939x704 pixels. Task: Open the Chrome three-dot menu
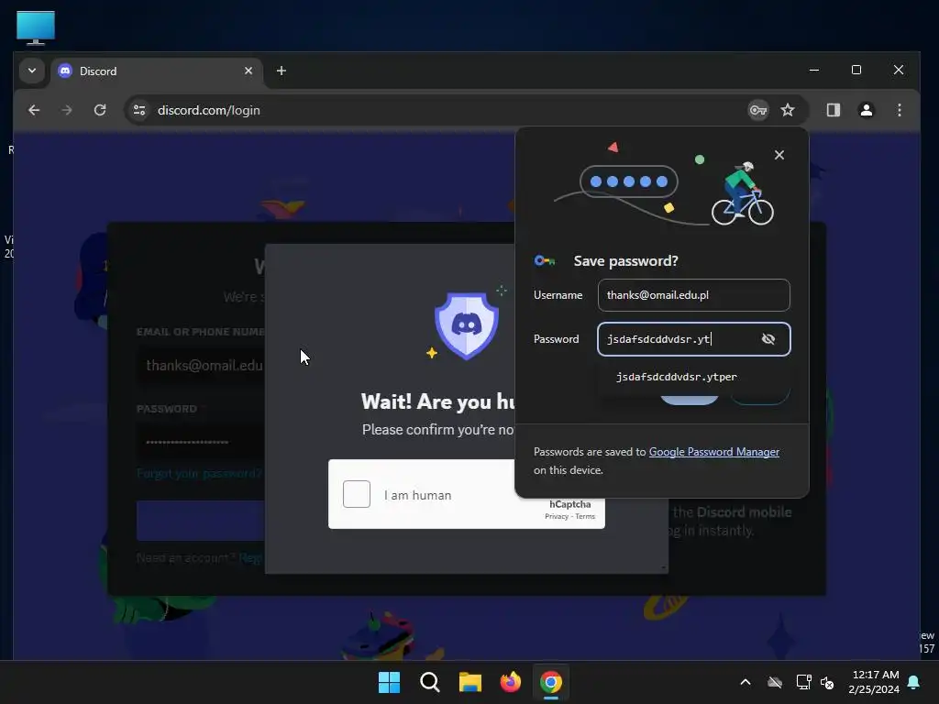[x=899, y=110]
